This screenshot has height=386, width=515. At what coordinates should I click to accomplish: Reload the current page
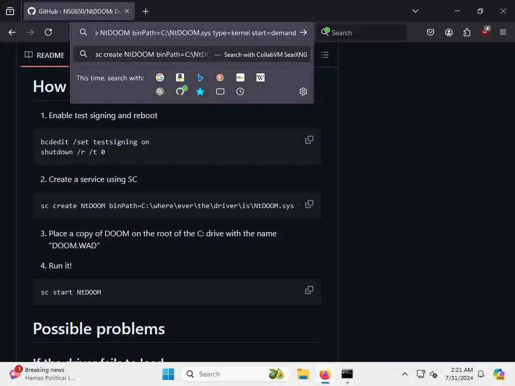(x=48, y=32)
